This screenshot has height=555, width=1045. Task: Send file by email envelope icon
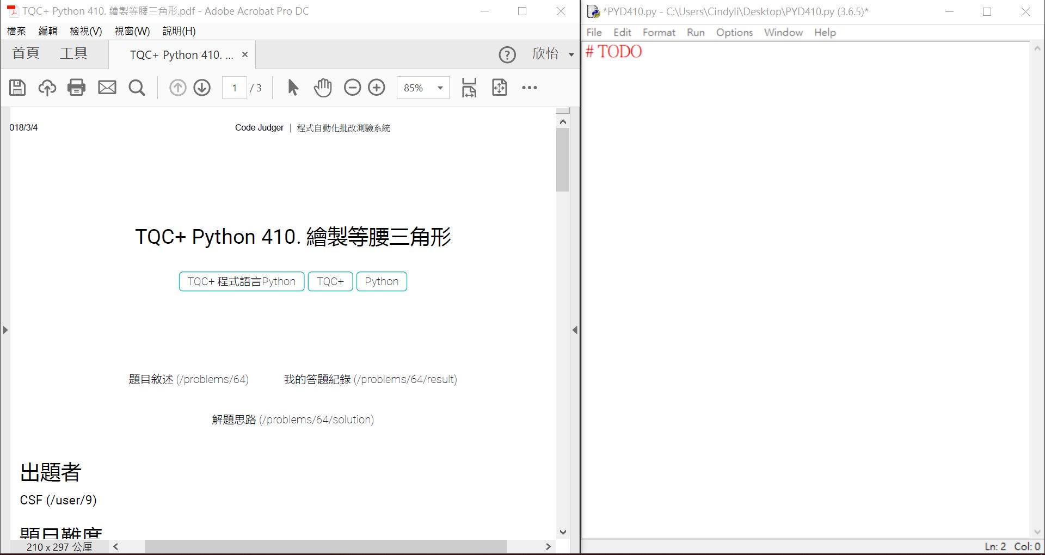pos(107,88)
